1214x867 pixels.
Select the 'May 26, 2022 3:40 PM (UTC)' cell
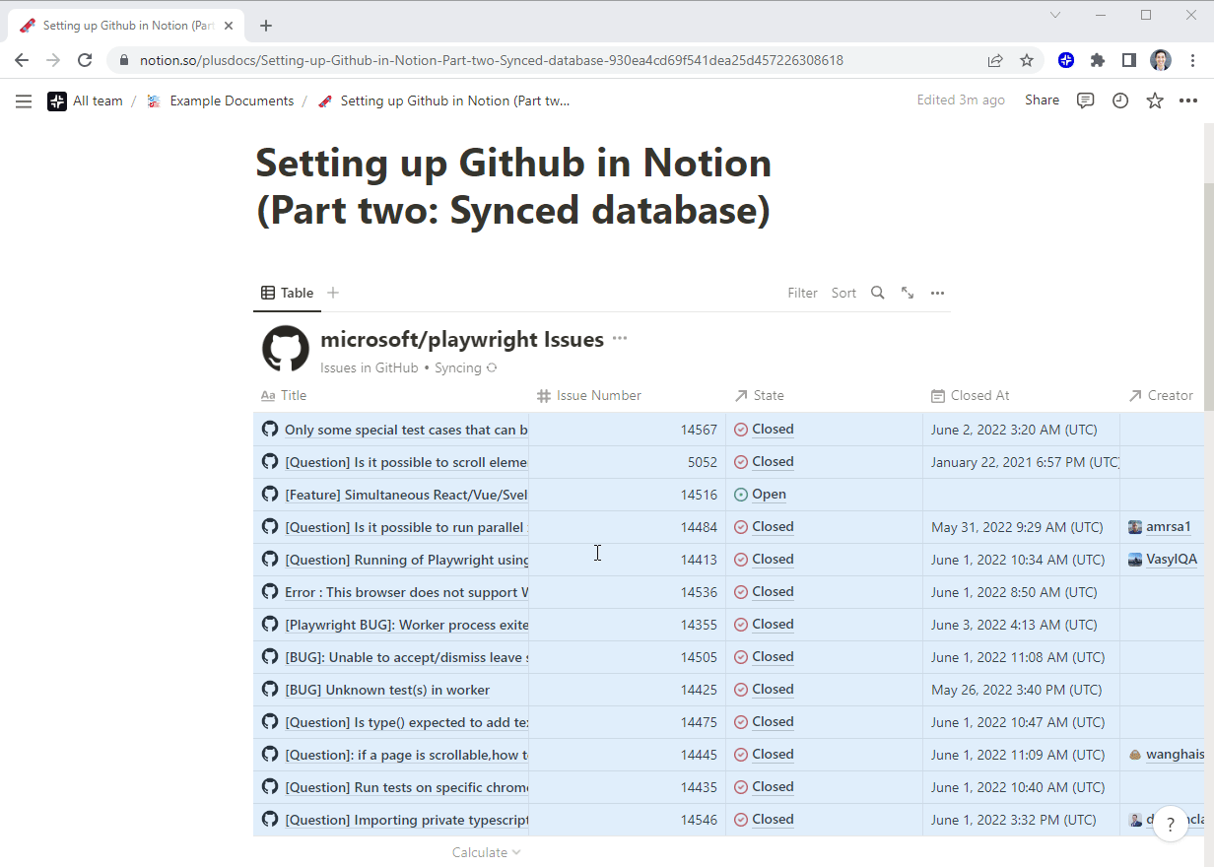[1022, 690]
